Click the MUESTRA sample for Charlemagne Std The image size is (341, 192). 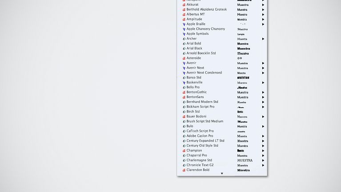point(245,160)
